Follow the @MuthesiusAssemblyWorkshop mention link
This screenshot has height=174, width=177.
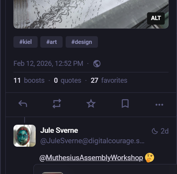click(91, 158)
